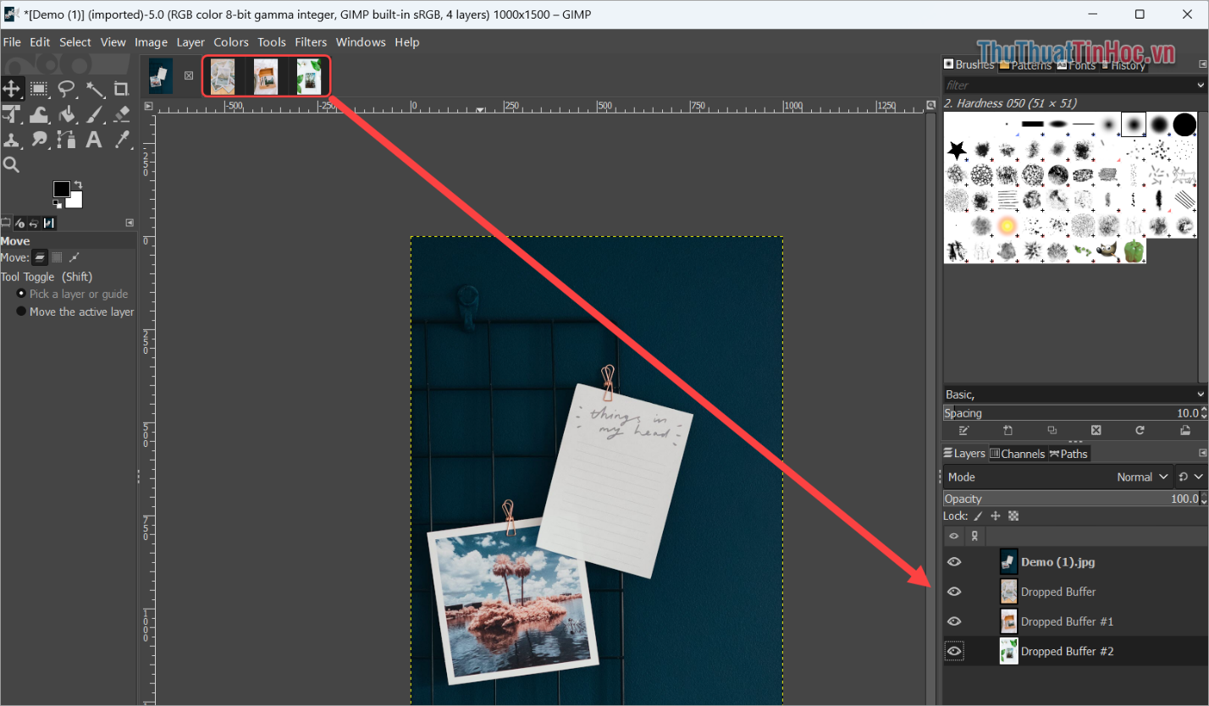The width and height of the screenshot is (1209, 706).
Task: Open the image menu button at ruler corner
Action: click(x=148, y=106)
